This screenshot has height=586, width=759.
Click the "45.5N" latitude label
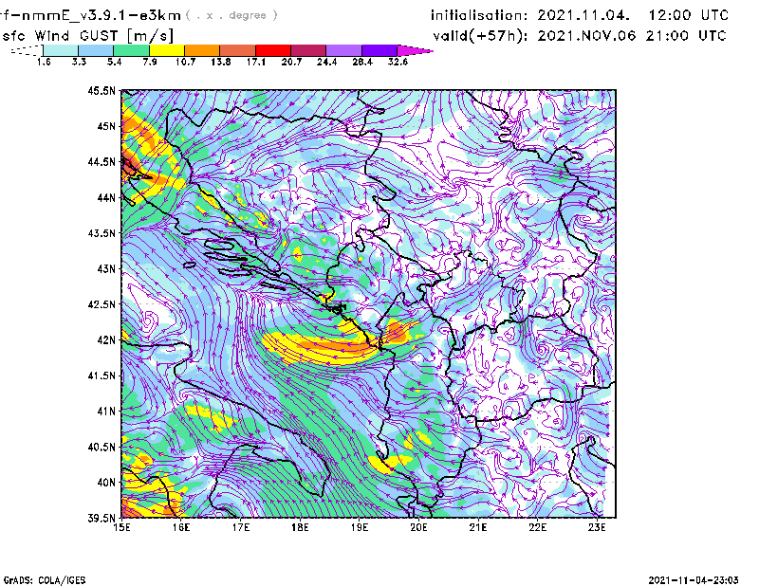point(102,90)
